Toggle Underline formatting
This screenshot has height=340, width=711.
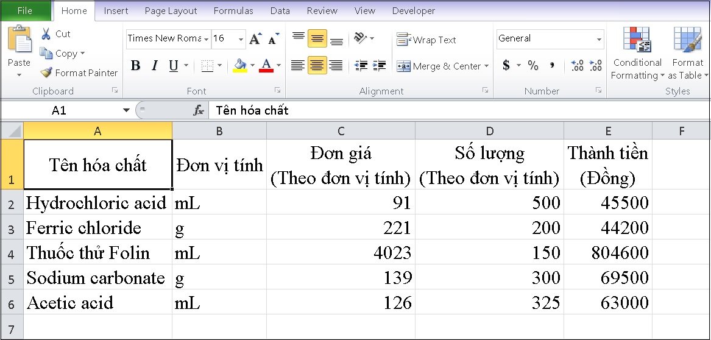click(x=173, y=66)
